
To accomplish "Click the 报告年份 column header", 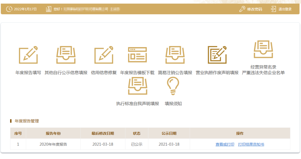I will click(53, 134).
